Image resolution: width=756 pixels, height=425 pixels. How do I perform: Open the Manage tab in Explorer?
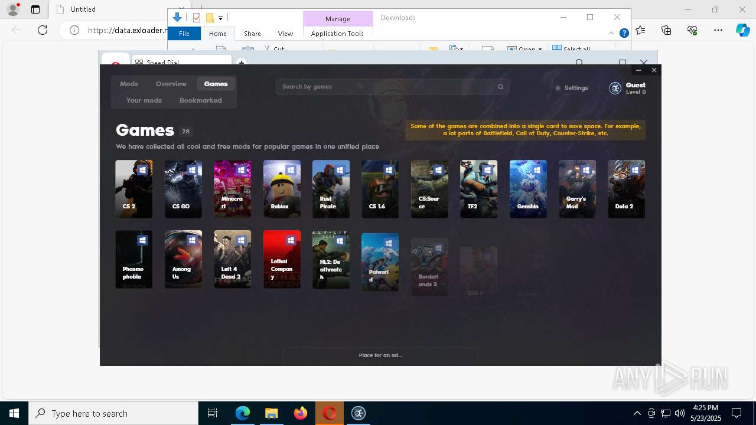click(338, 19)
